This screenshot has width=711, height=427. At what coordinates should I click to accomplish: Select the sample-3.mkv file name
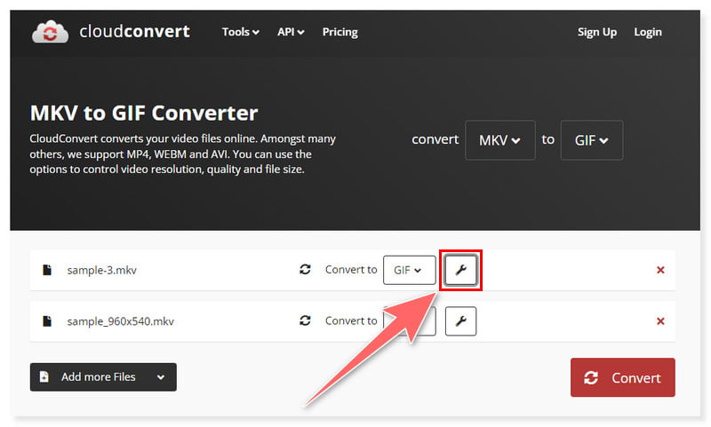pos(101,271)
